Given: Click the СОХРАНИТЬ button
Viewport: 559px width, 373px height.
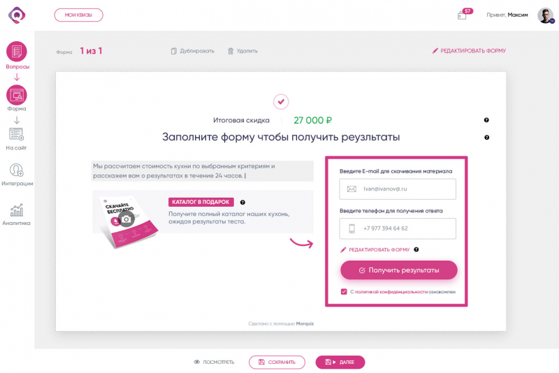Looking at the screenshot, I should tap(277, 362).
